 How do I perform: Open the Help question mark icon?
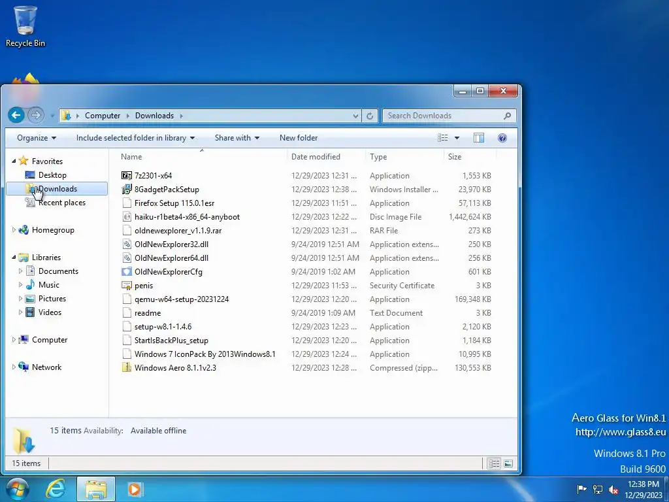point(502,138)
